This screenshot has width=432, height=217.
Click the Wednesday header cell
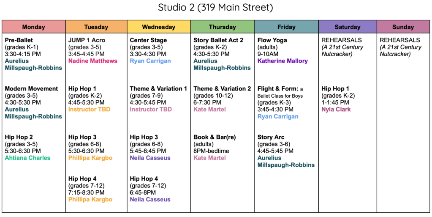click(159, 27)
